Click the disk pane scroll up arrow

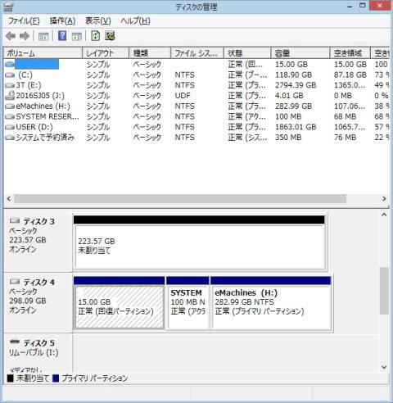pyautogui.click(x=384, y=215)
